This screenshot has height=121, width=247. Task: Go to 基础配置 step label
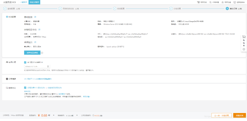[11, 9]
